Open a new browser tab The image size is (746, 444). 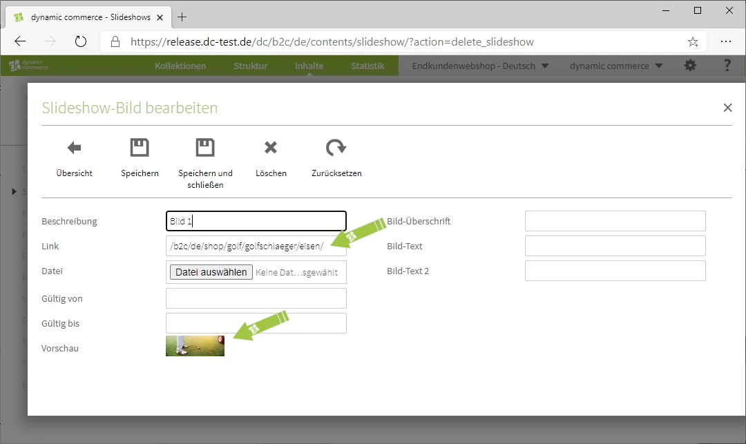pyautogui.click(x=182, y=17)
